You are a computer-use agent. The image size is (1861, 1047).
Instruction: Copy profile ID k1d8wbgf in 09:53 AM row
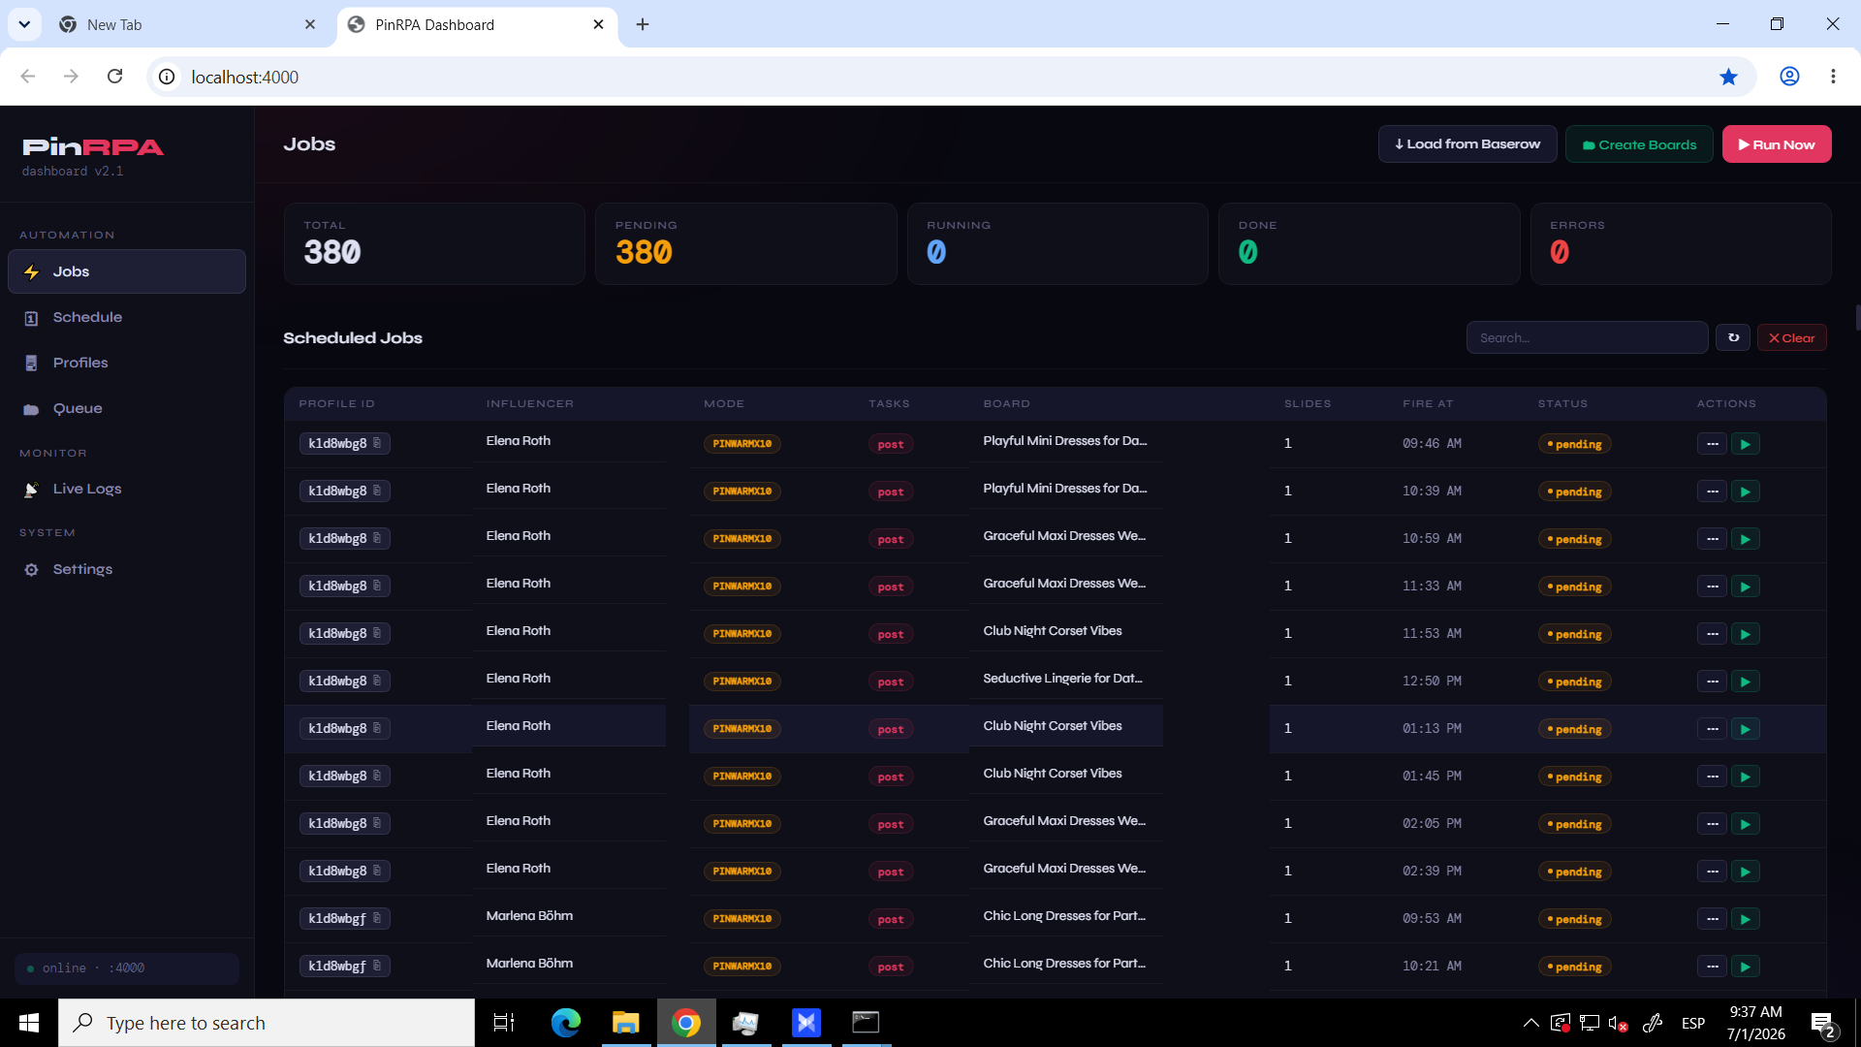click(377, 918)
